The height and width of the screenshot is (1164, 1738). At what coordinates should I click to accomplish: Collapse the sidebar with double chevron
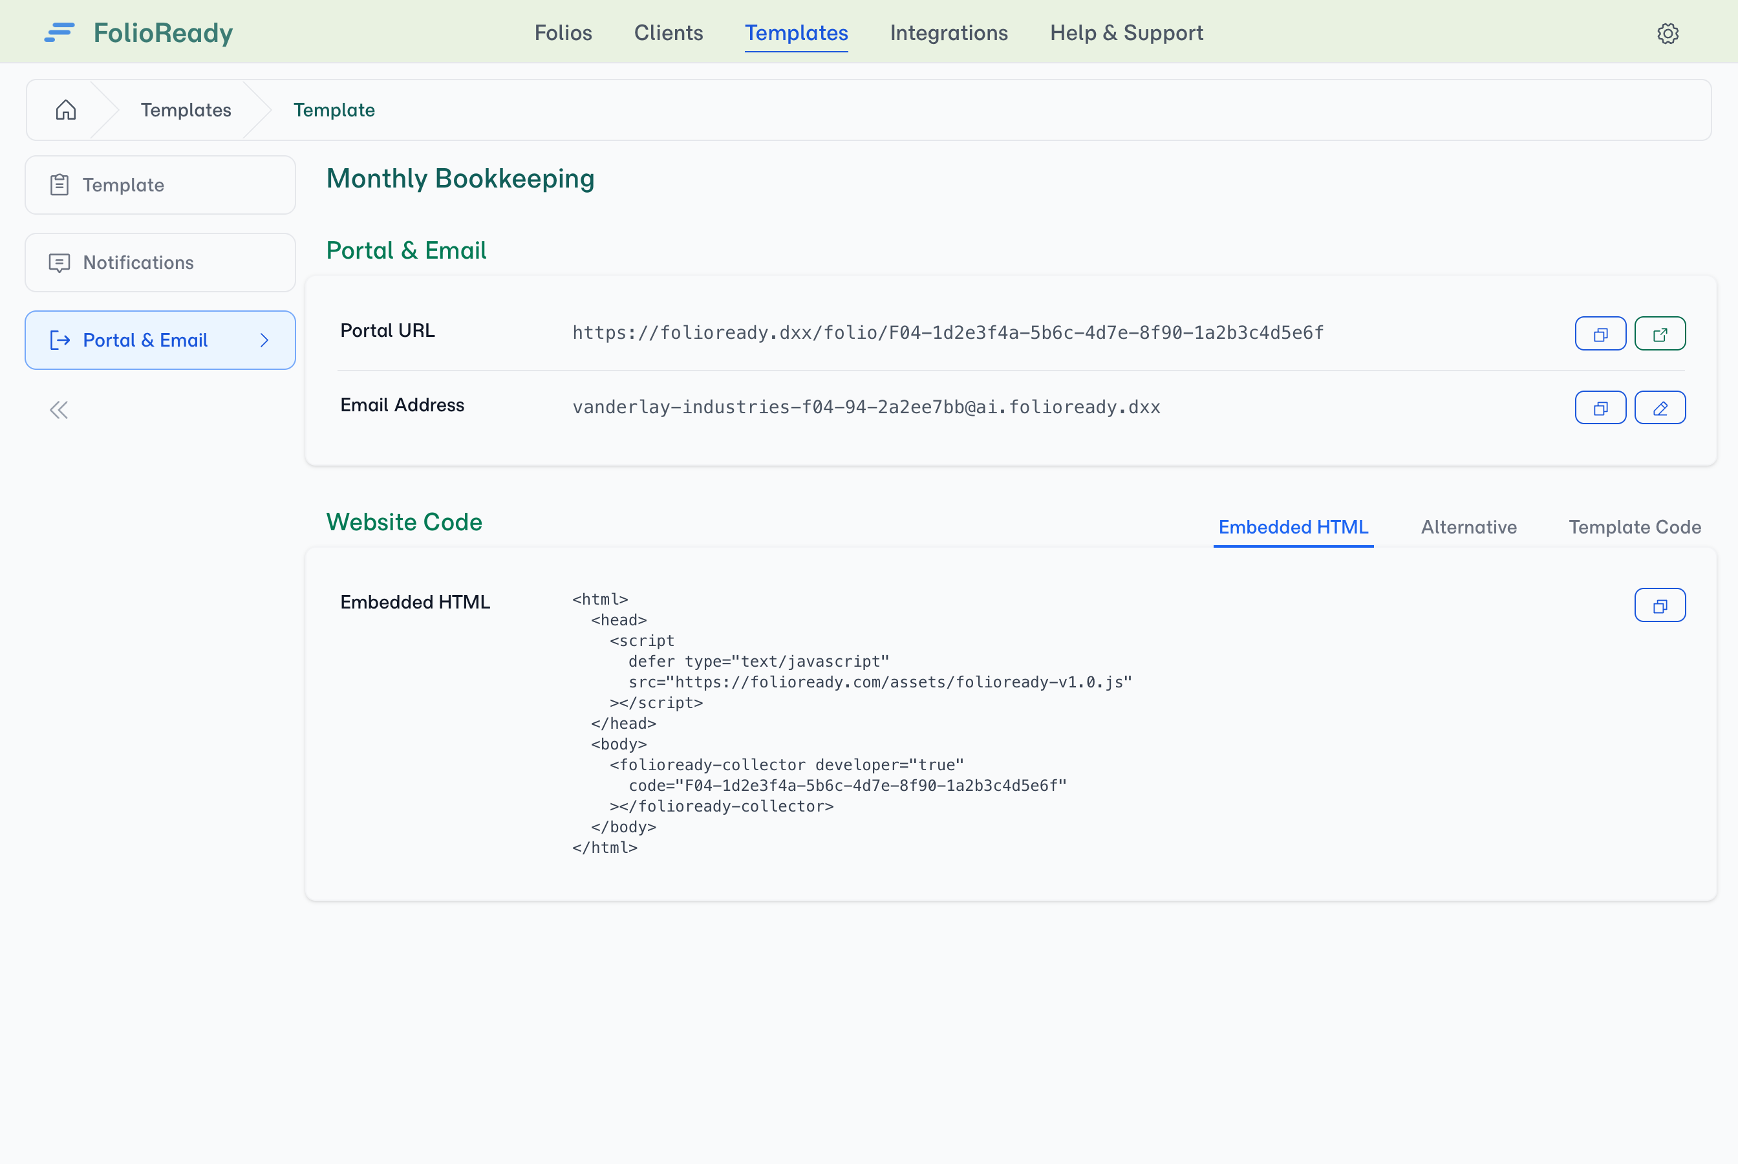[59, 410]
